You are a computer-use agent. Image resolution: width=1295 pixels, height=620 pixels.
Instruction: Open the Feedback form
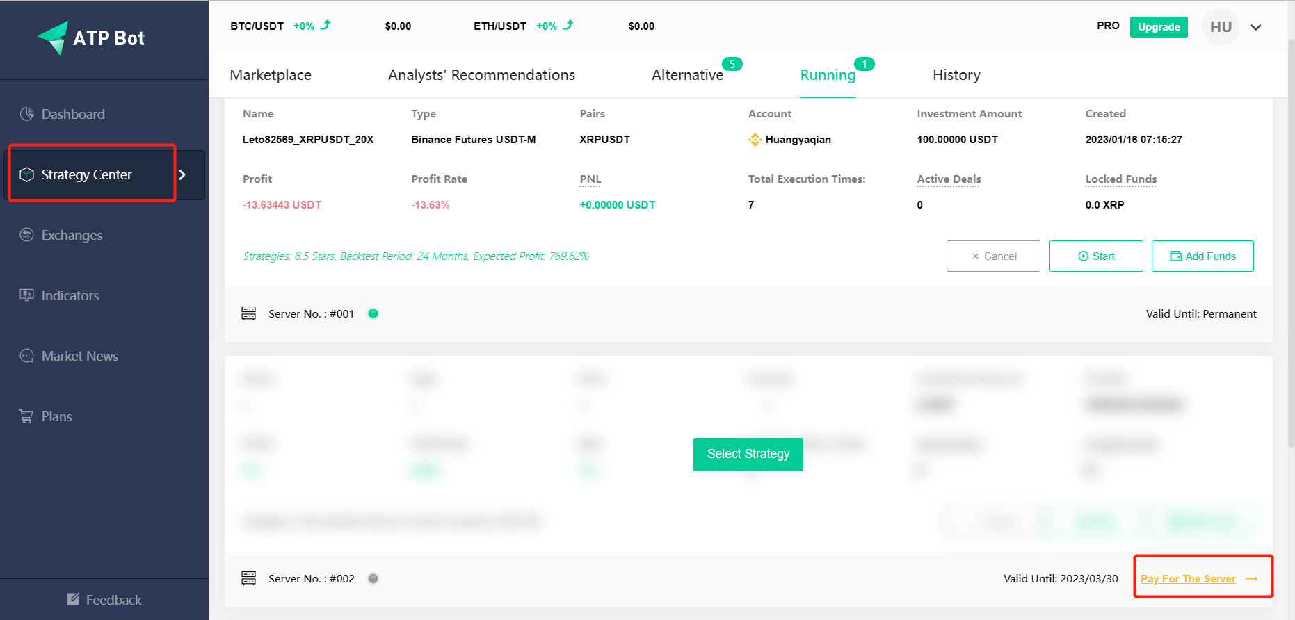[x=113, y=600]
